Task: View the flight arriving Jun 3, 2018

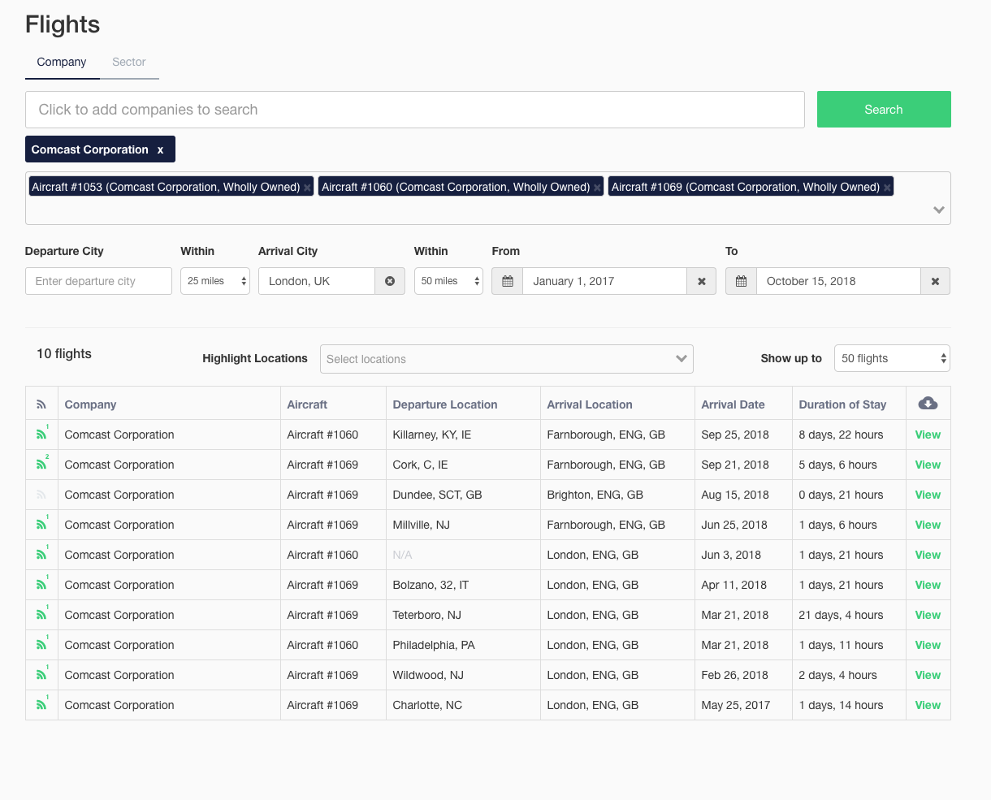Action: click(x=928, y=555)
